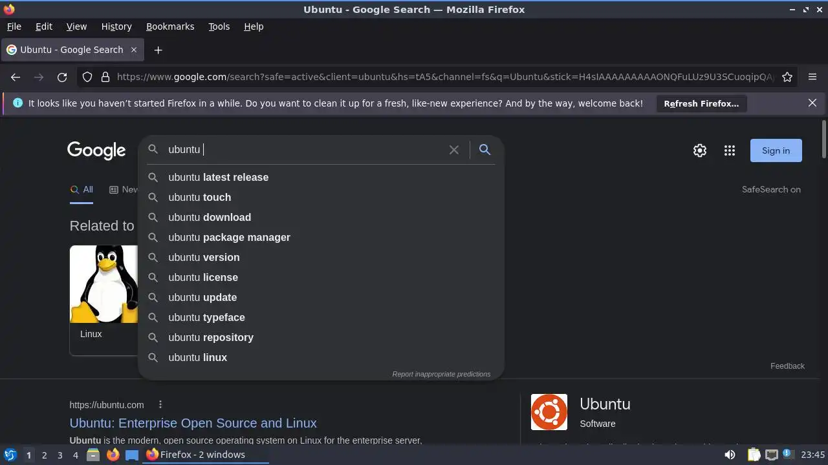828x465 pixels.
Task: Open the Google apps grid
Action: coord(730,150)
